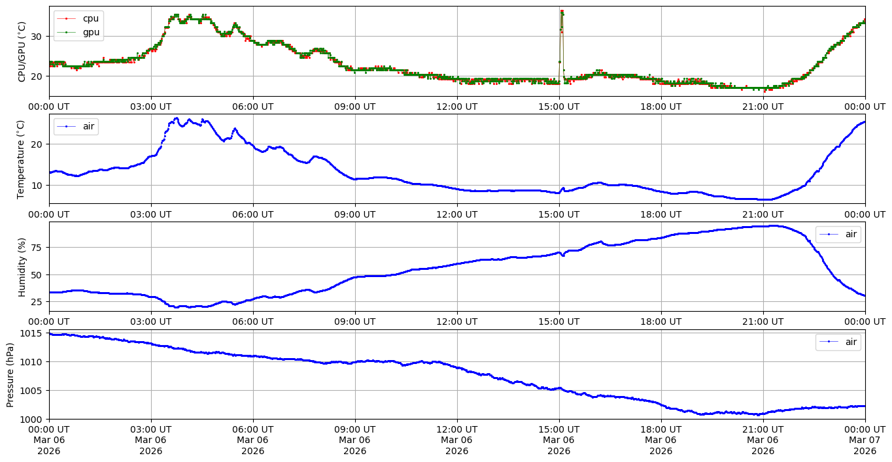Click the air legend in the Pressure chart
The image size is (892, 462).
tap(838, 342)
